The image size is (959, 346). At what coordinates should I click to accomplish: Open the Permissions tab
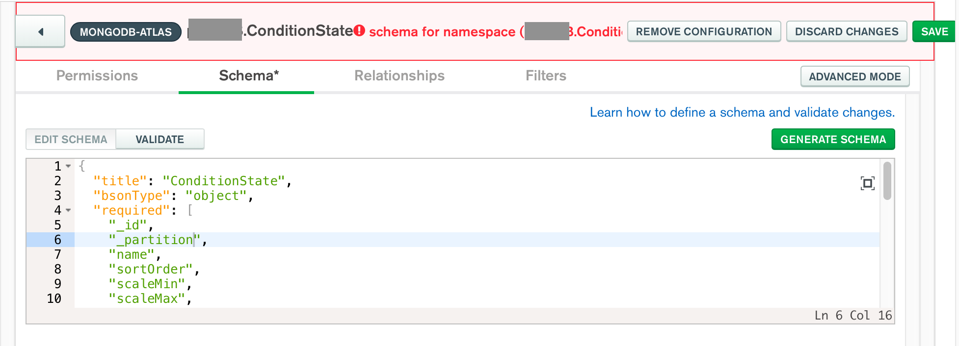click(x=97, y=75)
